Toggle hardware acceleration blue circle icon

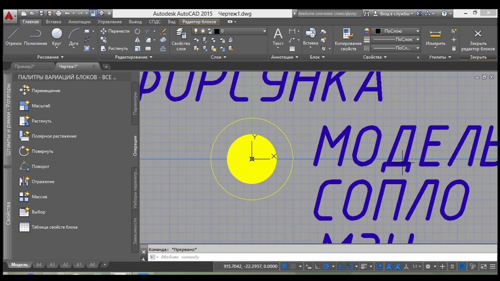462,267
